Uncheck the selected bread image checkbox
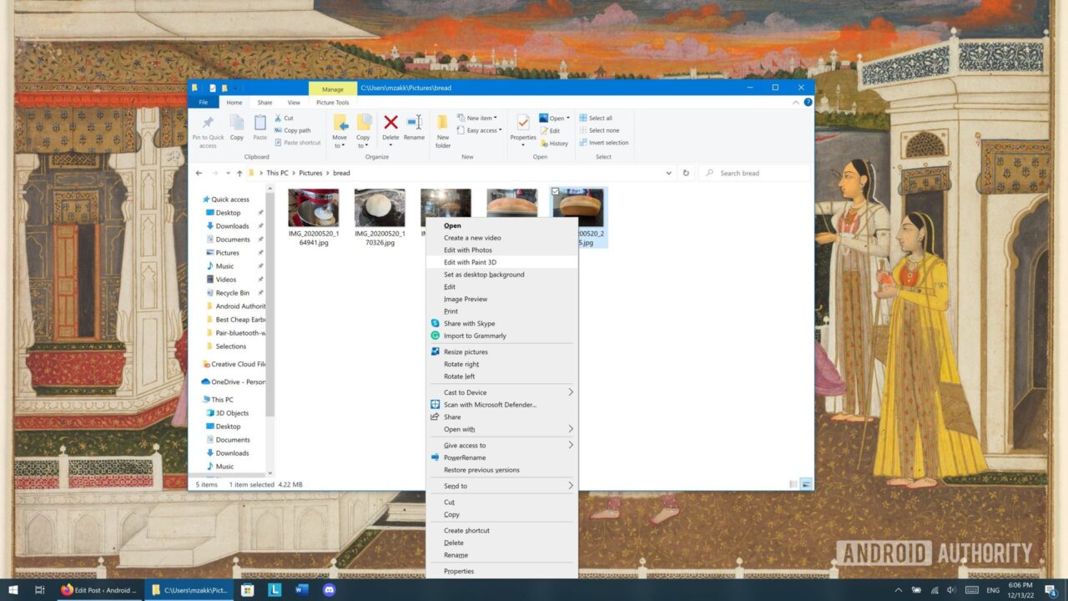1068x601 pixels. pyautogui.click(x=557, y=192)
